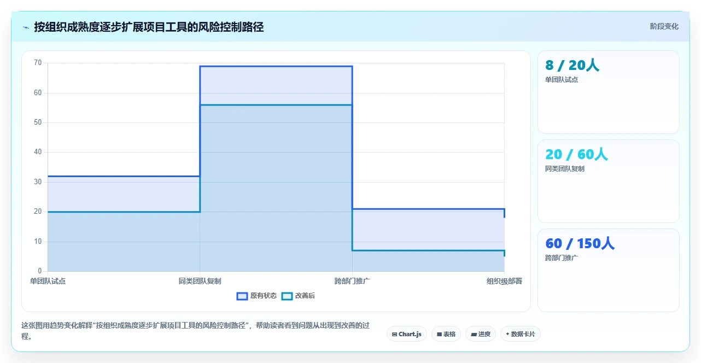Click the 单团队试点 x-axis label
This screenshot has width=701, height=363.
pos(48,281)
